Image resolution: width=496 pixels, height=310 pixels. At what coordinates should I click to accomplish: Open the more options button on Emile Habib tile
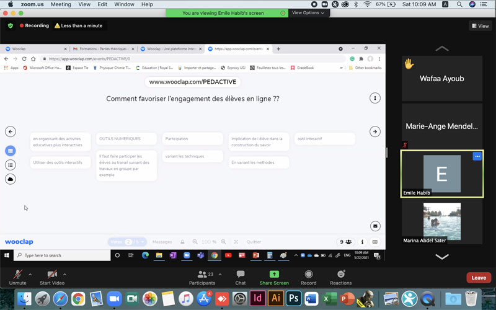(x=477, y=156)
